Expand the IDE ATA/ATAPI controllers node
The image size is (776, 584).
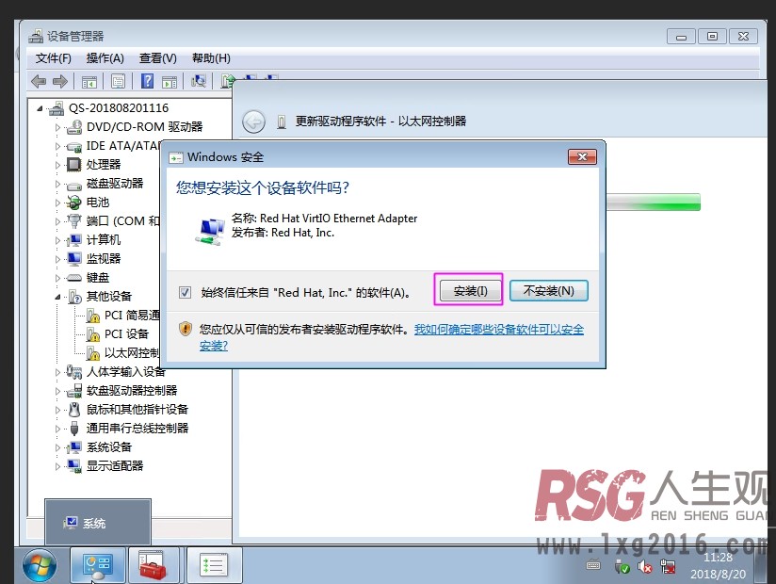[57, 146]
